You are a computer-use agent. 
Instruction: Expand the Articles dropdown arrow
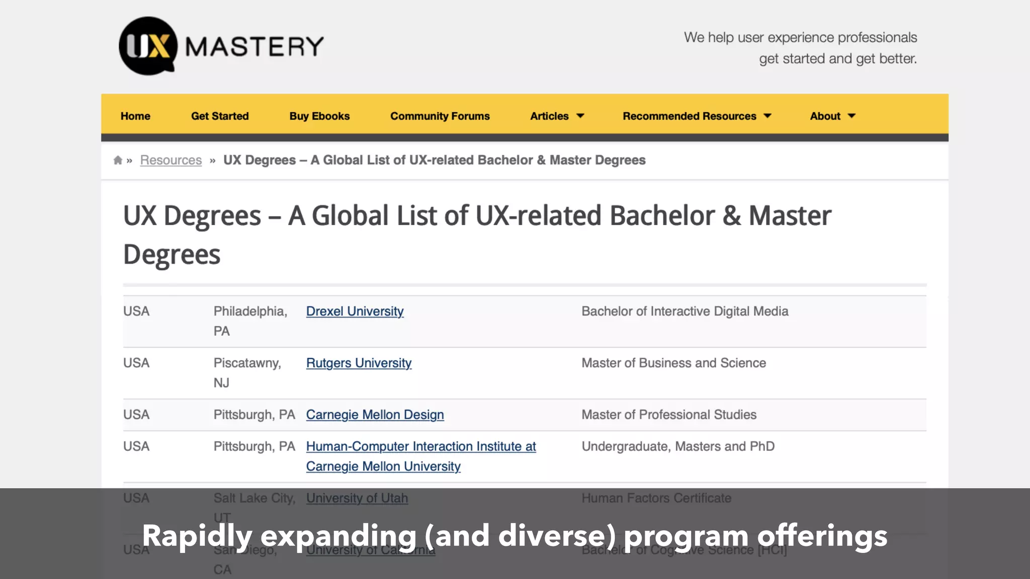tap(580, 116)
